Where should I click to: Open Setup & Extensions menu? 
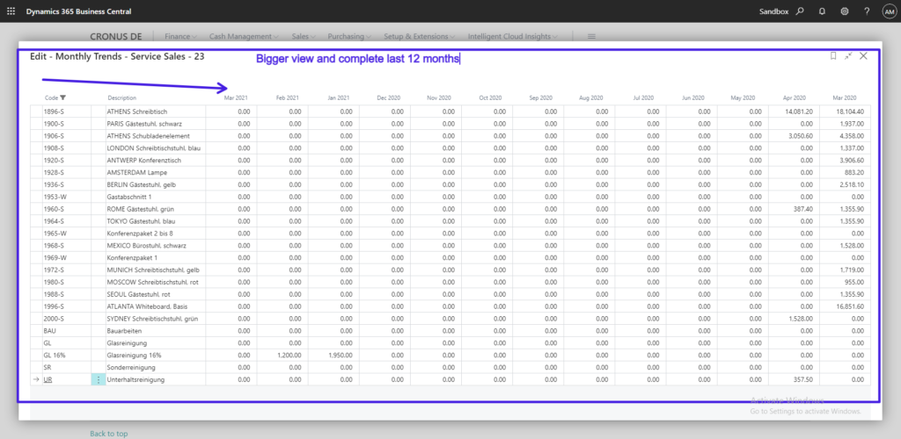[419, 37]
